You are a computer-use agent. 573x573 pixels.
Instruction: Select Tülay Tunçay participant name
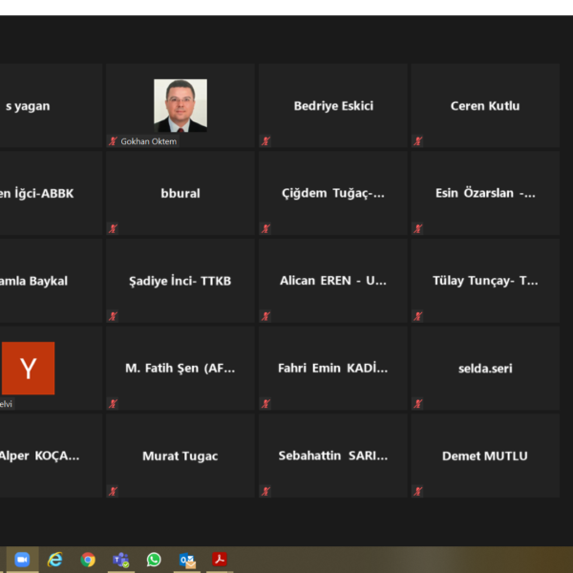[x=485, y=281]
